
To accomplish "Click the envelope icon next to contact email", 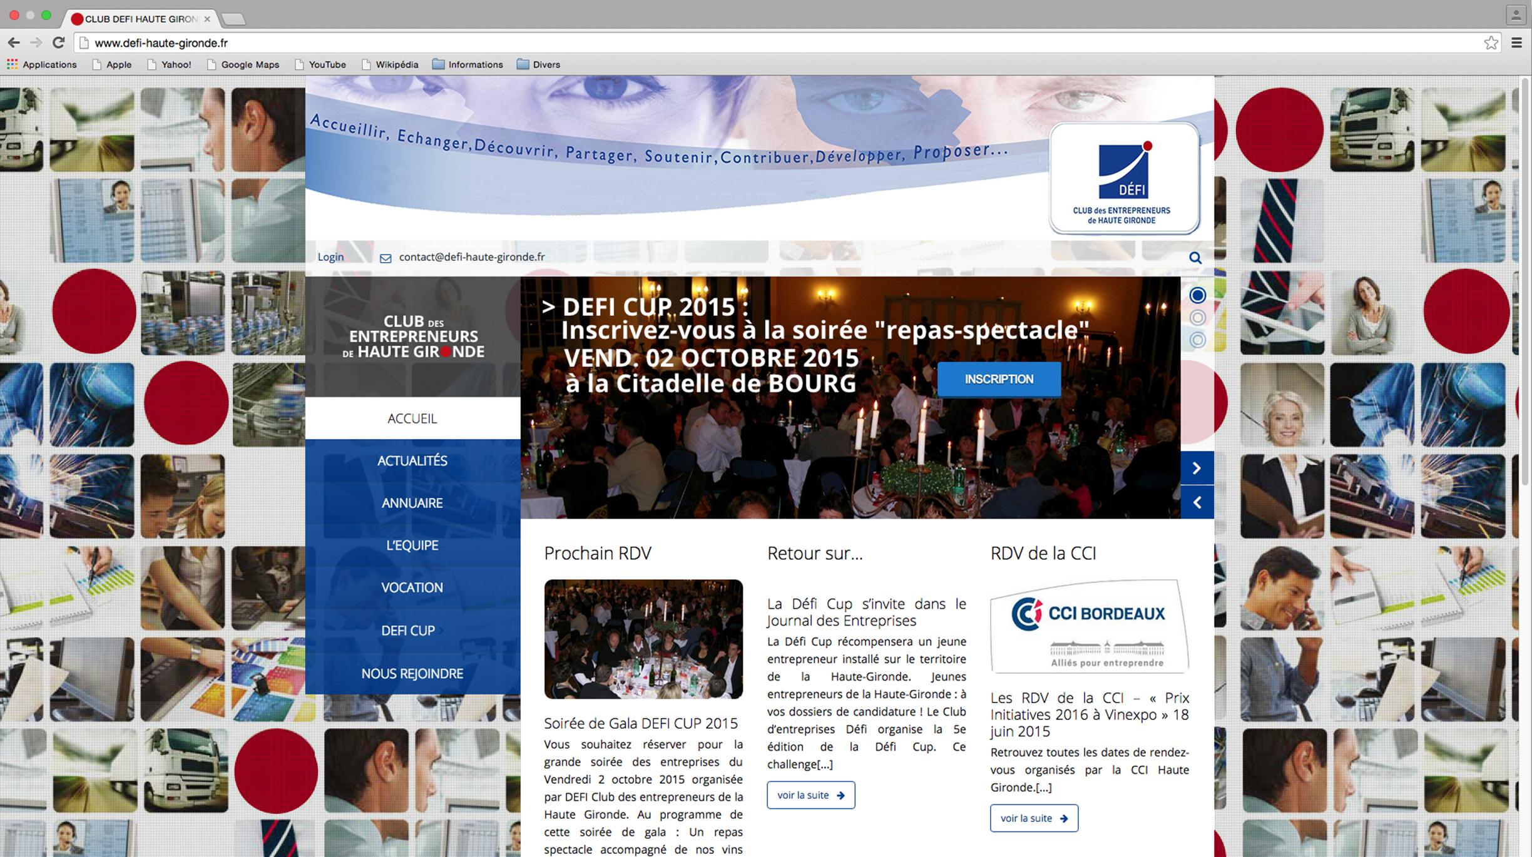I will point(386,258).
